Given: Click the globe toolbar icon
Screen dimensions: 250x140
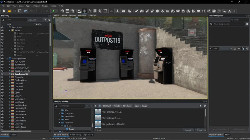Looking at the screenshot, I should pyautogui.click(x=219, y=11).
